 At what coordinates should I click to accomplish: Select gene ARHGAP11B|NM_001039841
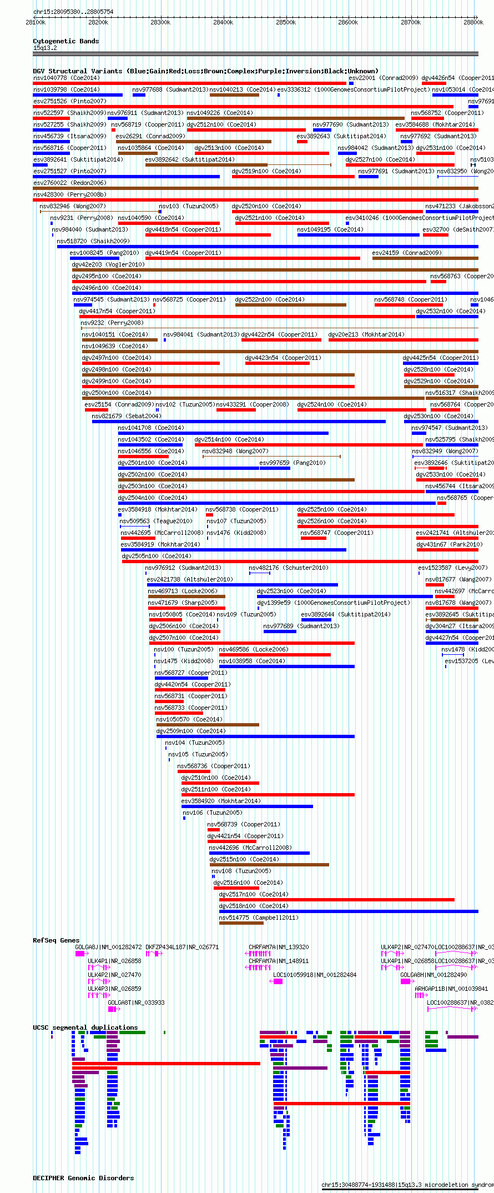[x=421, y=995]
